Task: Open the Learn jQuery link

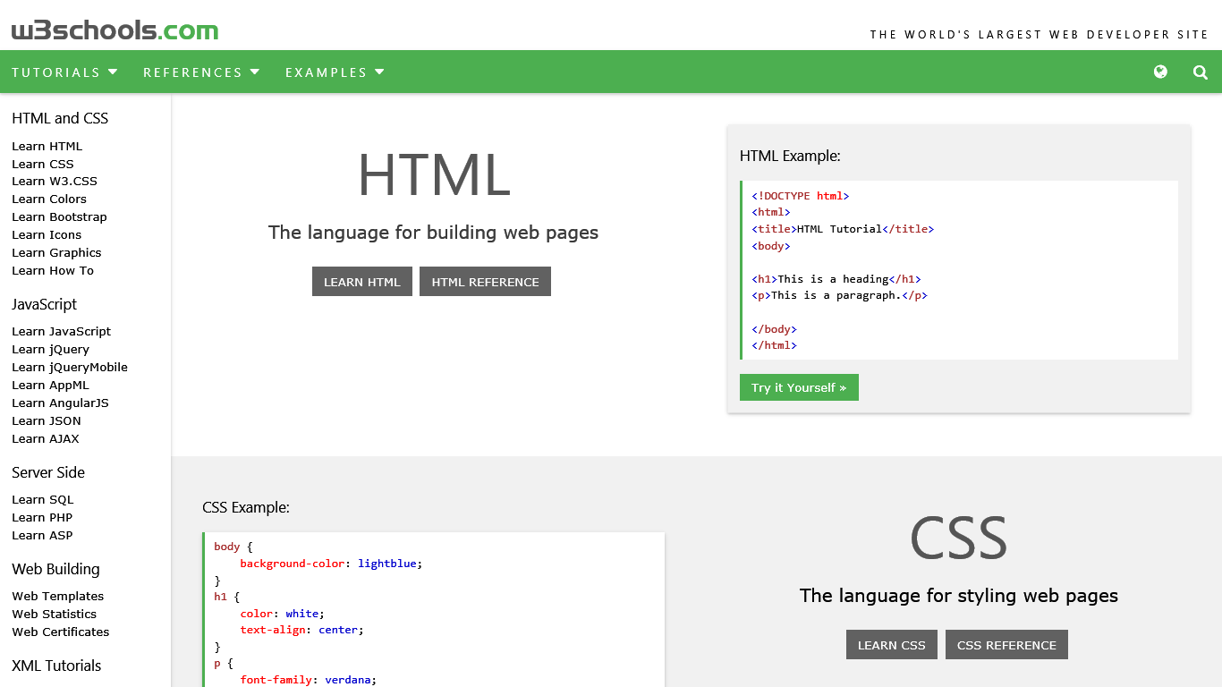Action: [x=50, y=349]
